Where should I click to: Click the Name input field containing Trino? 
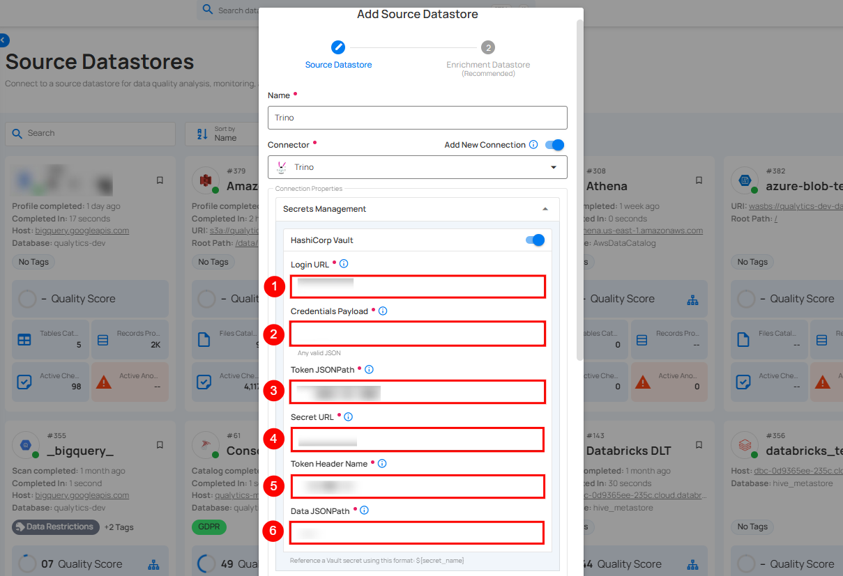(x=417, y=118)
